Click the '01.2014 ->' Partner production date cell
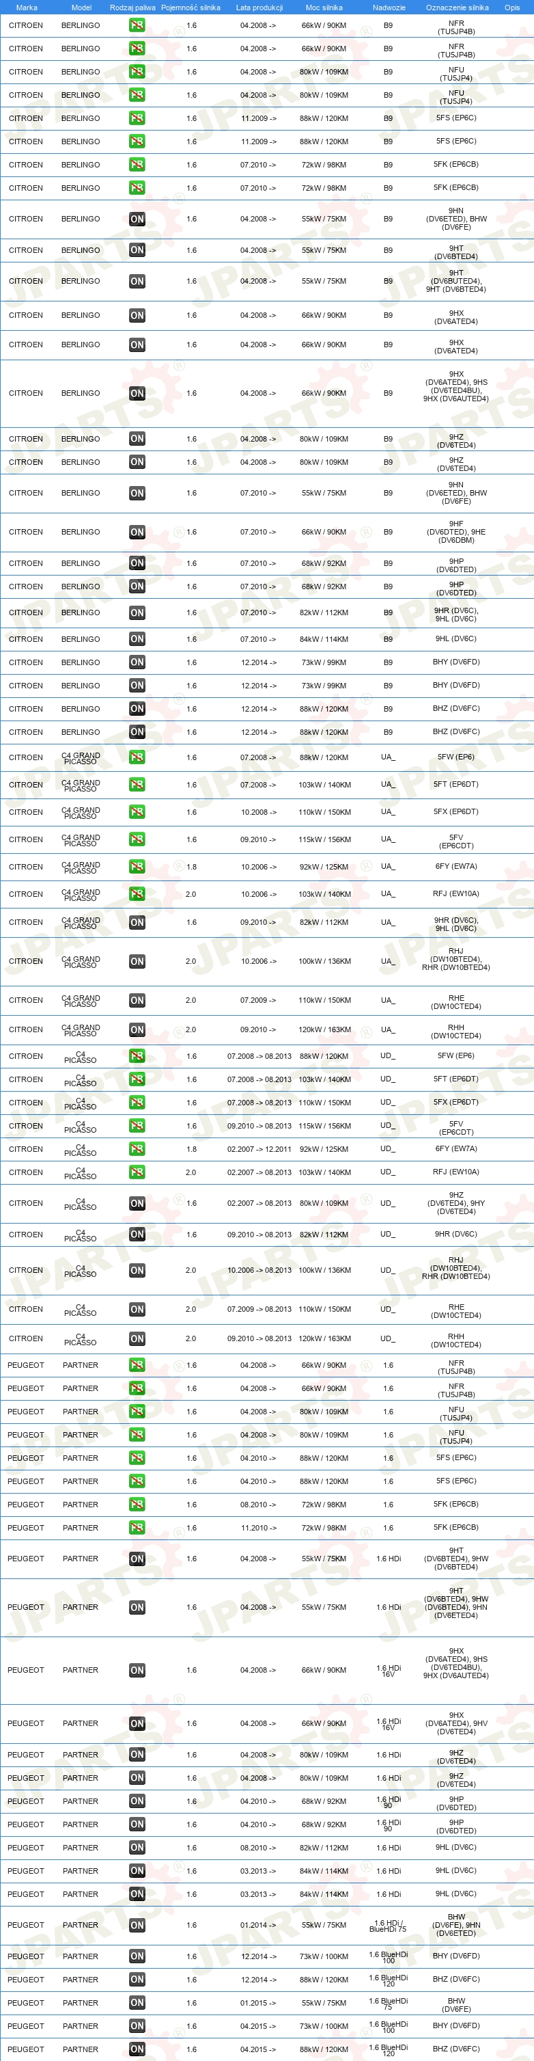 258,1925
